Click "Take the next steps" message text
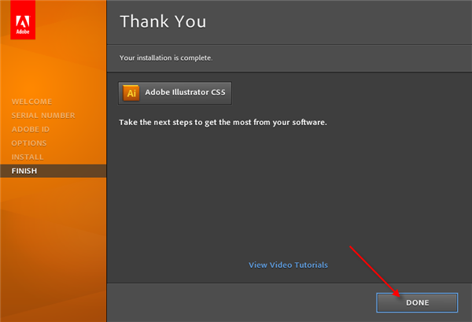The image size is (472, 322). click(x=223, y=122)
